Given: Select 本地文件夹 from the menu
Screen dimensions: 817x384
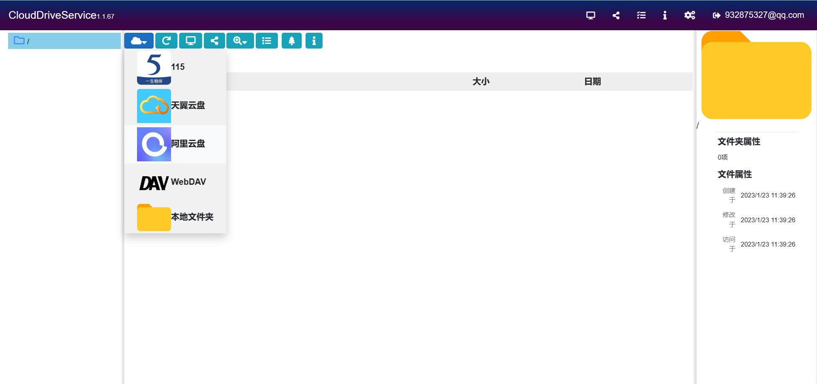Looking at the screenshot, I should coord(175,217).
